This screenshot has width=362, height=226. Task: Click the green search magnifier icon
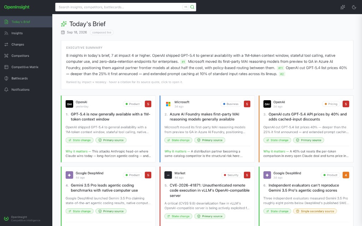192,7
